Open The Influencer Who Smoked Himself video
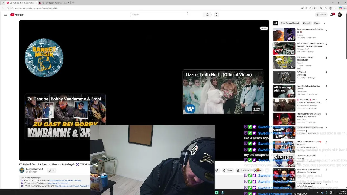Image resolution: width=347 pixels, height=195 pixels. point(309,115)
